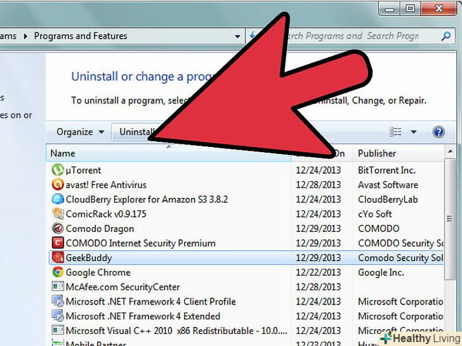Select COMODO Internet Security Premium entry
The width and height of the screenshot is (462, 346).
pos(140,243)
